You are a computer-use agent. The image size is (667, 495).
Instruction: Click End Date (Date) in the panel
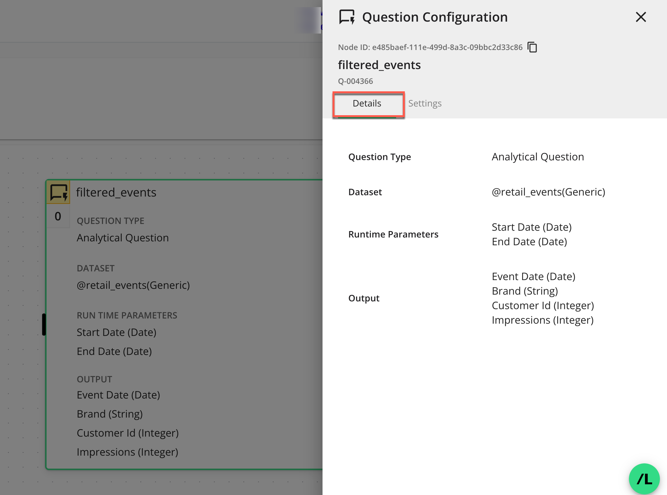point(529,242)
